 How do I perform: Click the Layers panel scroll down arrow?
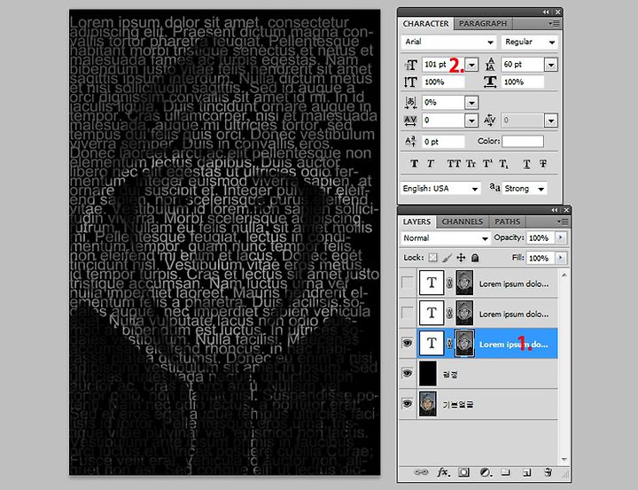pos(564,459)
